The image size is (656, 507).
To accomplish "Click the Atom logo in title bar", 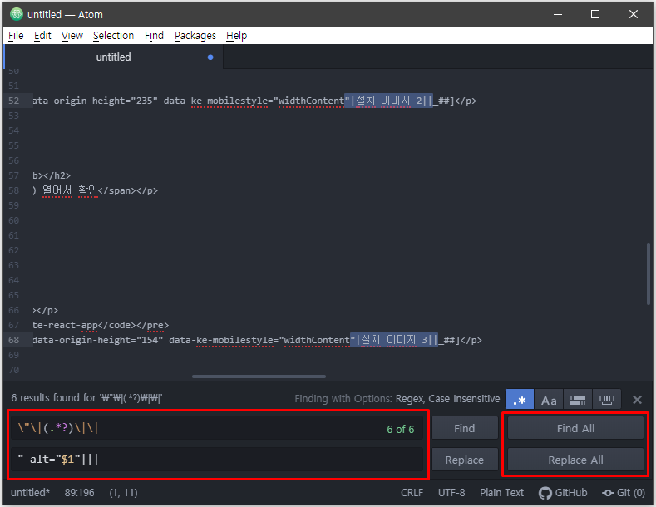I will 17,14.
